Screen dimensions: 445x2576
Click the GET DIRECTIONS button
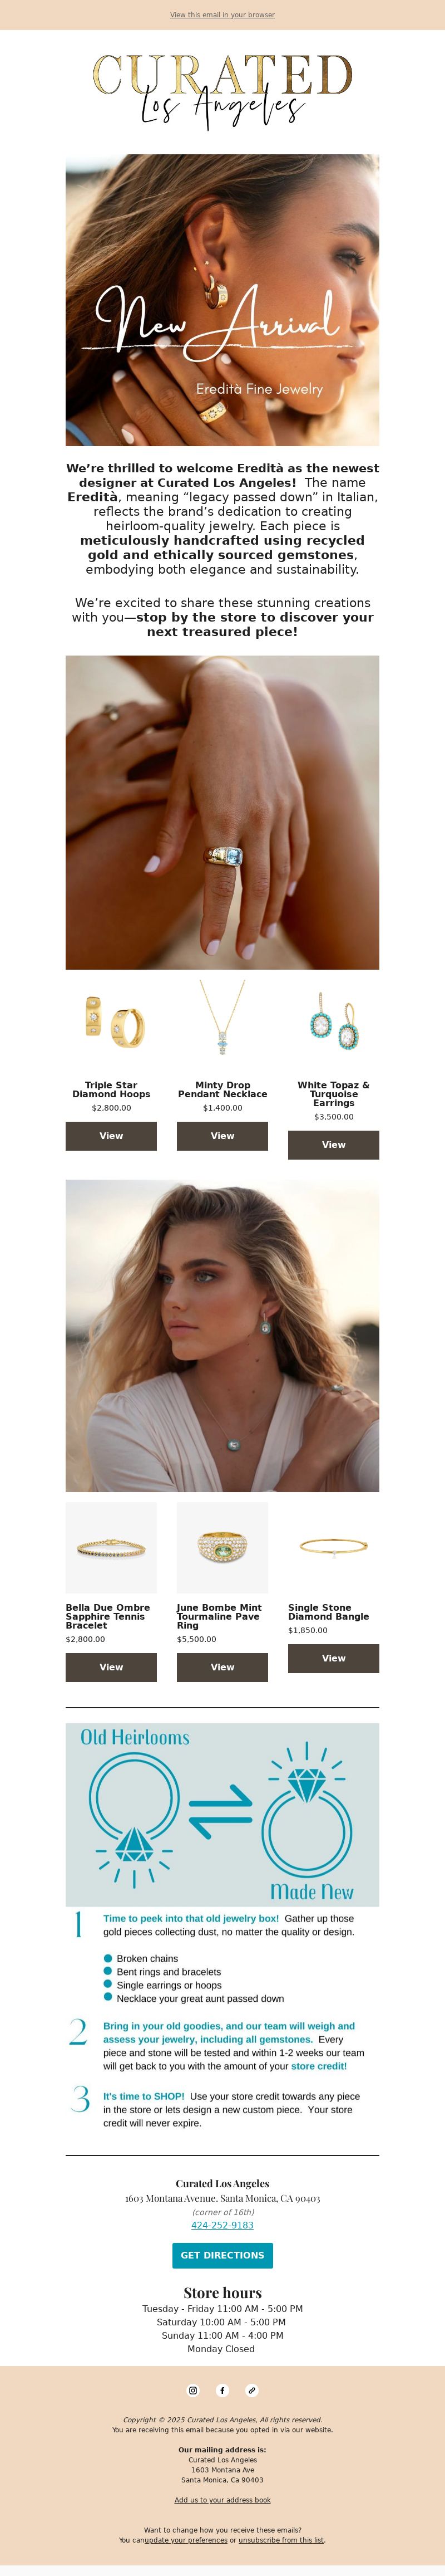[x=222, y=2255]
